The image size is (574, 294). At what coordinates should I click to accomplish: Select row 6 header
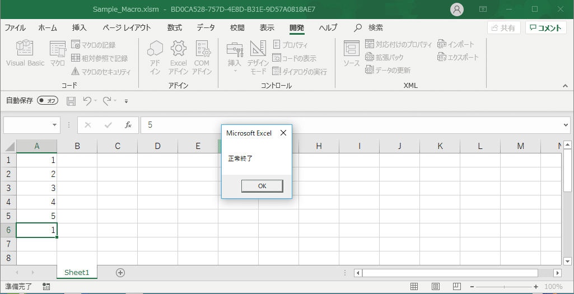coord(8,230)
